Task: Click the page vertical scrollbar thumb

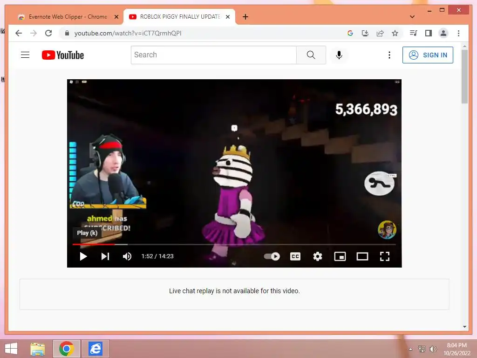Action: click(464, 77)
